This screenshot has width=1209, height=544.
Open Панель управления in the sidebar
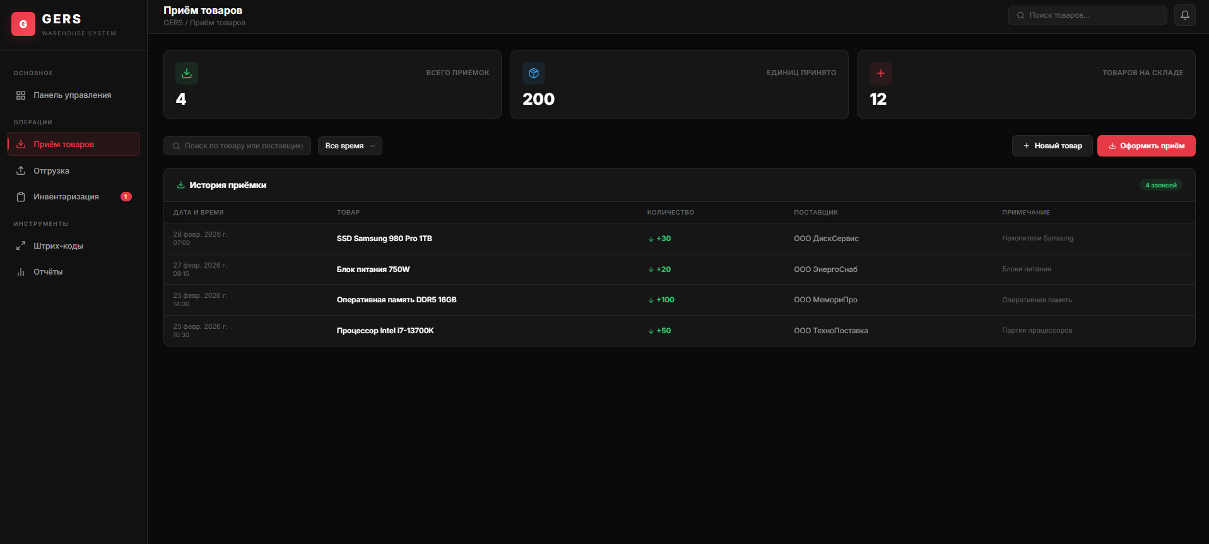[72, 95]
